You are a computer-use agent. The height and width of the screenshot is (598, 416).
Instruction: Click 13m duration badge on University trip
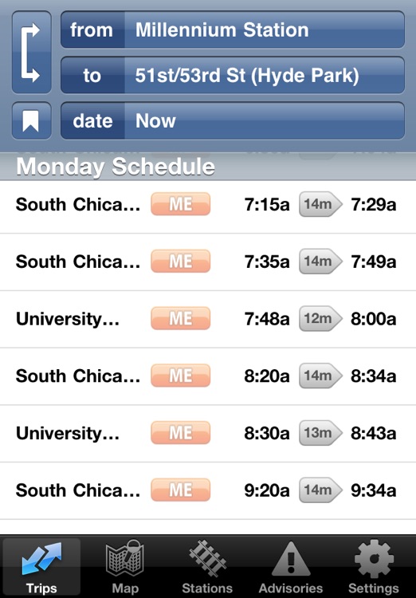tap(320, 433)
